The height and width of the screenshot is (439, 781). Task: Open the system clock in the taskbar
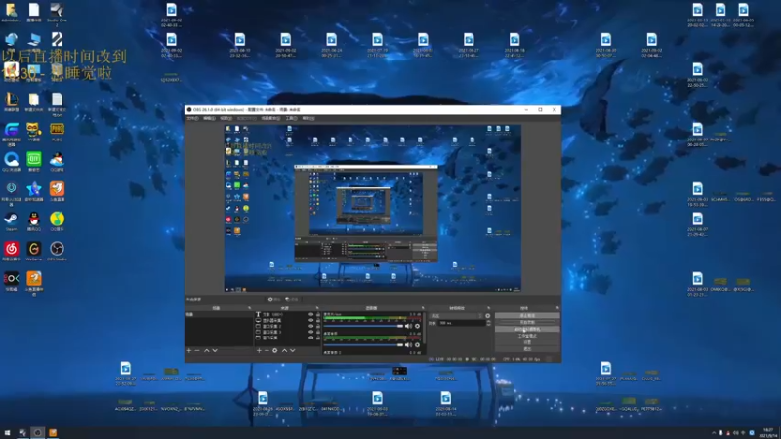click(768, 432)
